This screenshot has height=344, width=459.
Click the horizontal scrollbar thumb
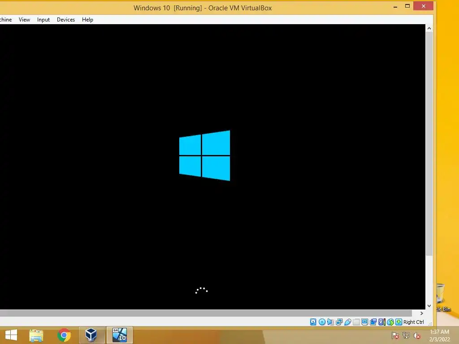pos(206,313)
